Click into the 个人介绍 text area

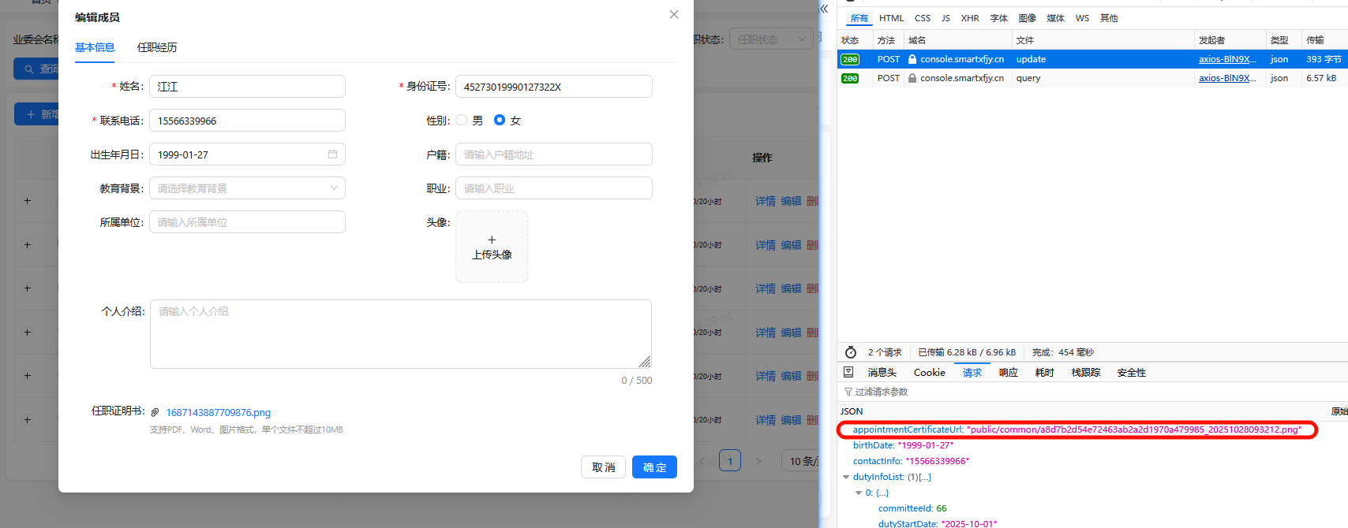pos(401,334)
